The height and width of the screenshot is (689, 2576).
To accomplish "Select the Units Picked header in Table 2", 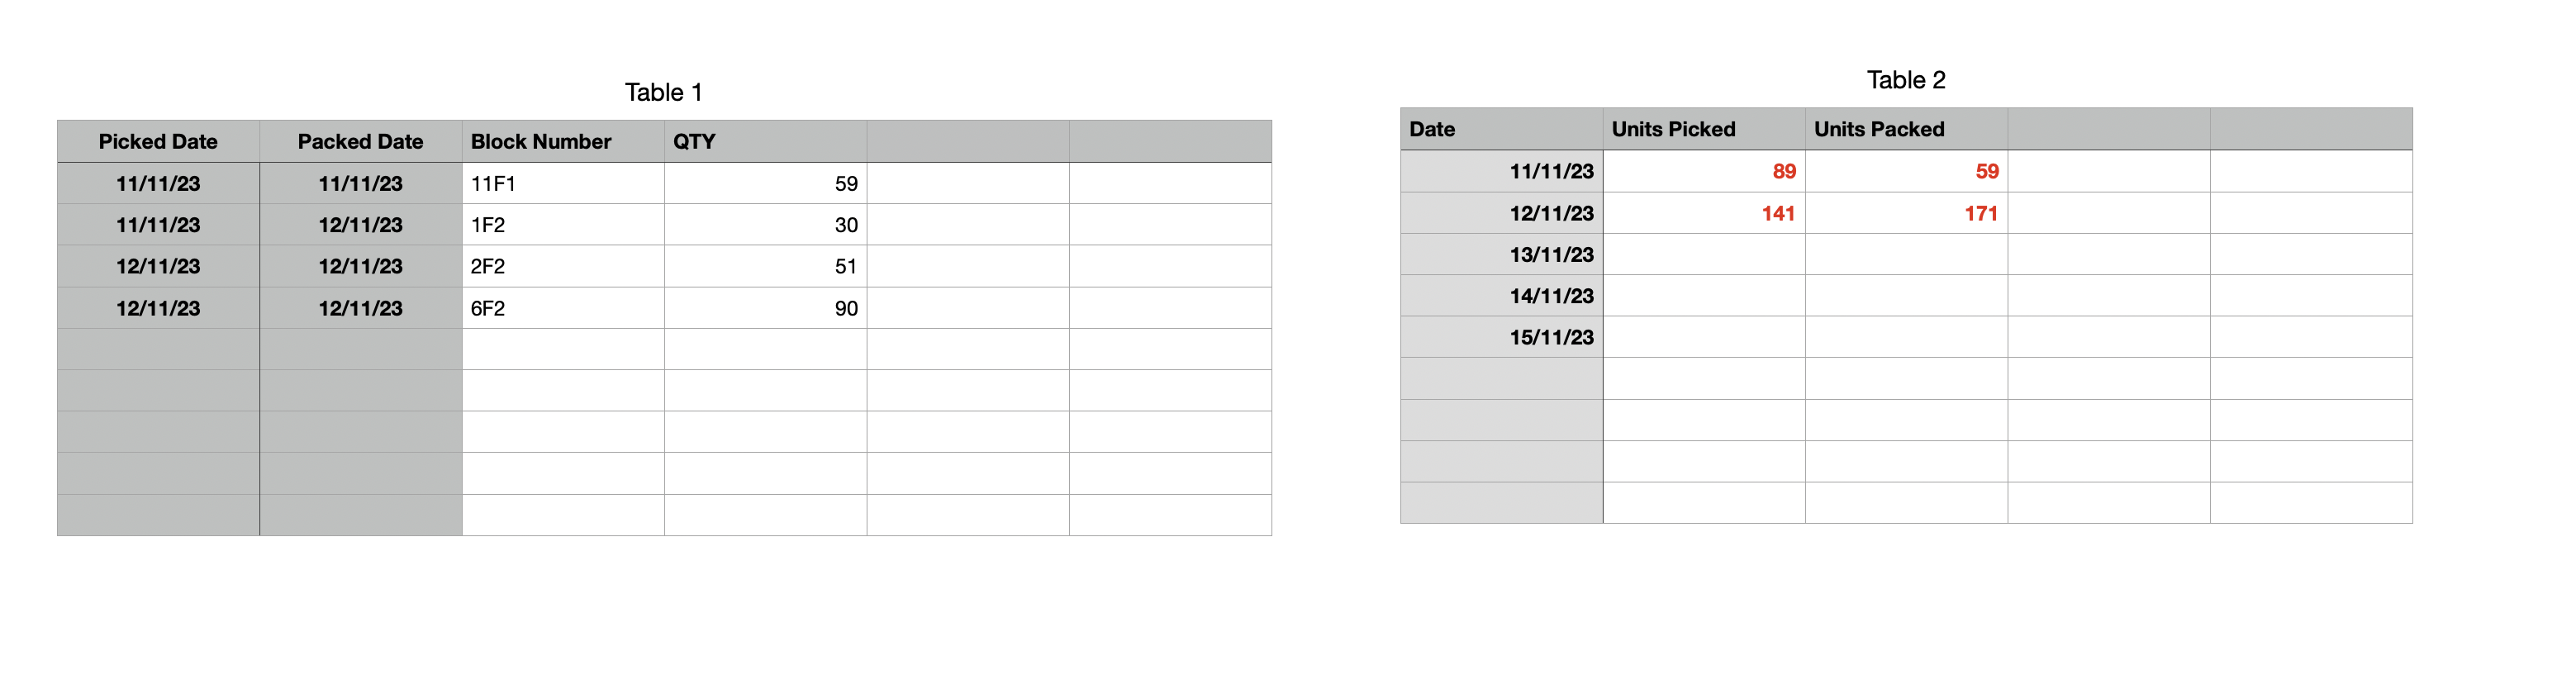I will [x=1704, y=130].
